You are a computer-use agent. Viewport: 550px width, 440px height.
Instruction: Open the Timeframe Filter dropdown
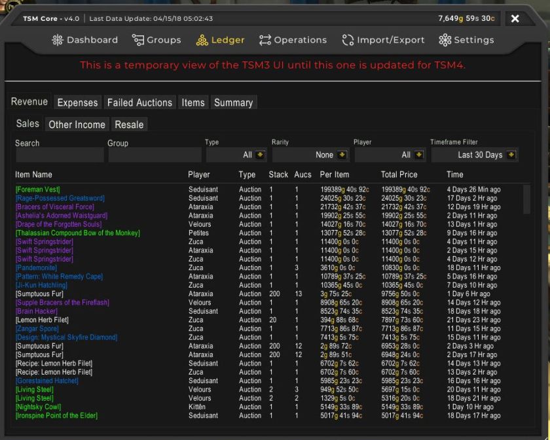pos(511,155)
